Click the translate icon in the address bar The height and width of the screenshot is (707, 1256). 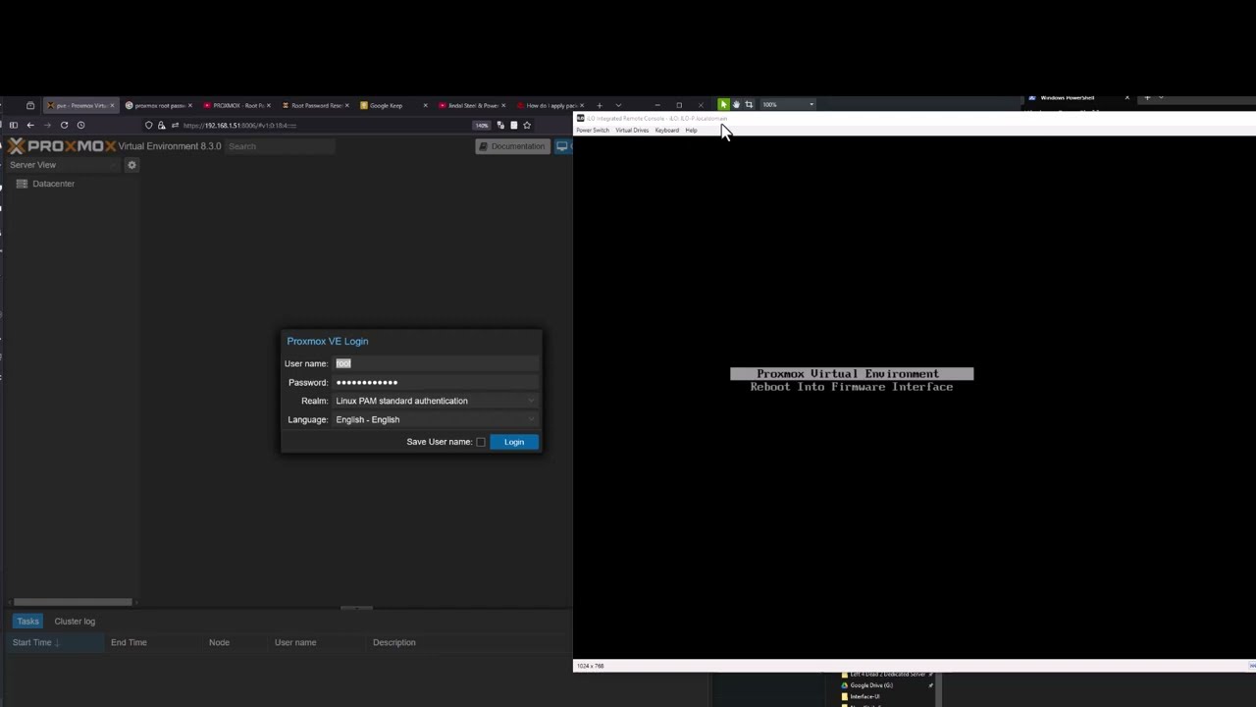tap(500, 125)
